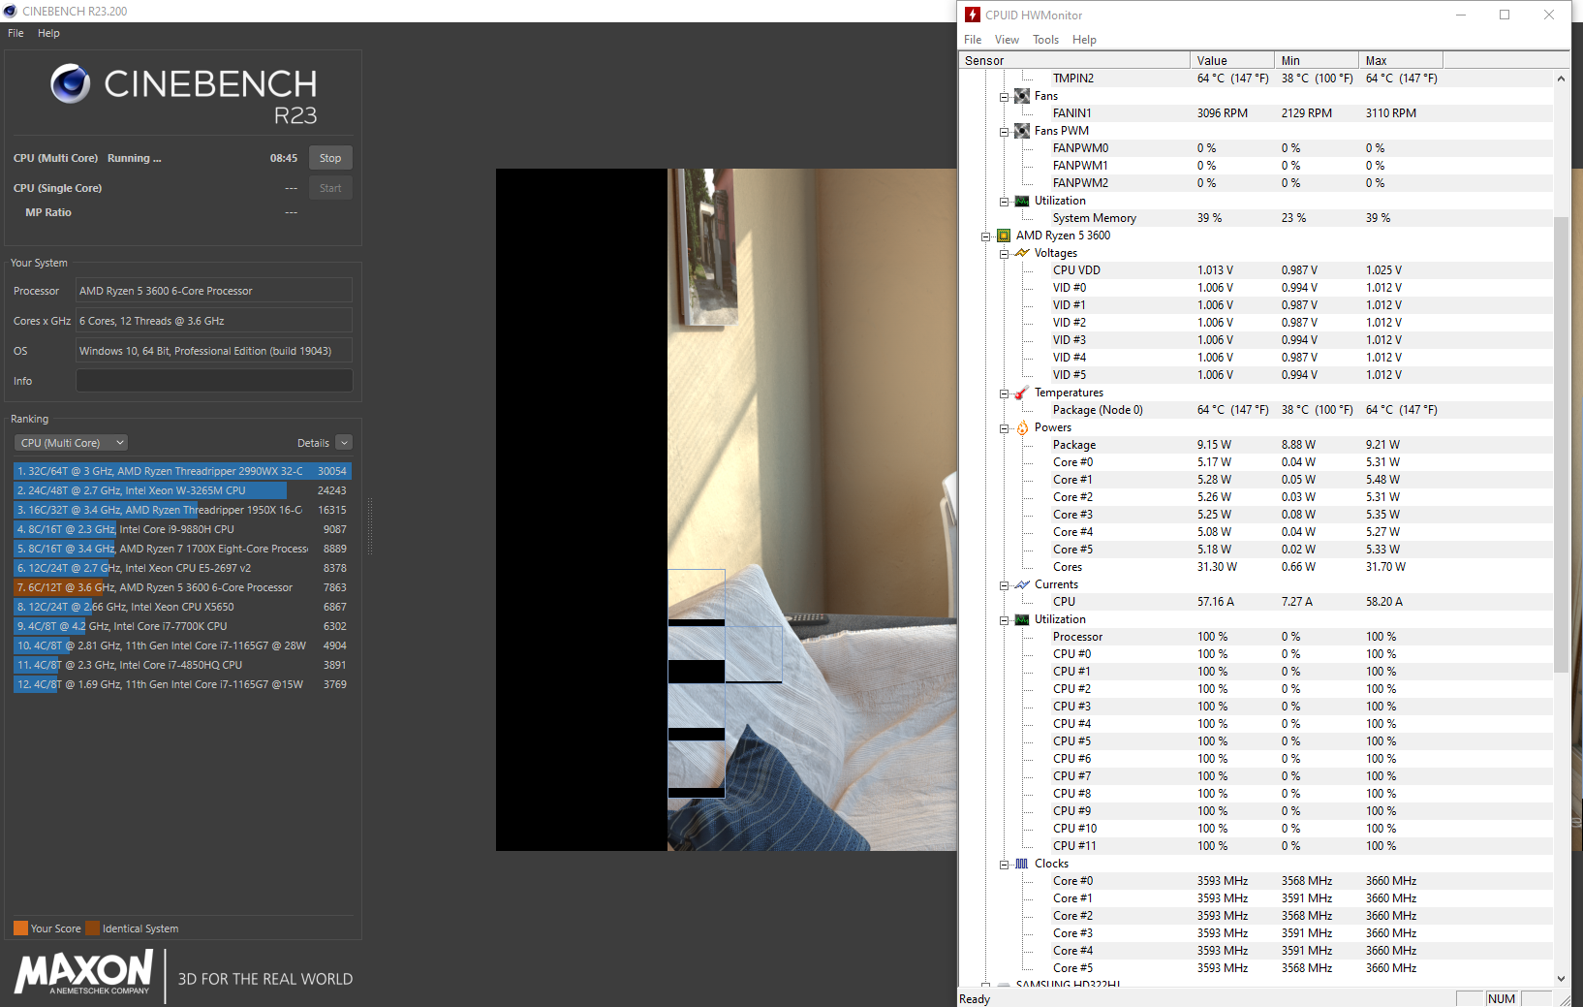Image resolution: width=1583 pixels, height=1007 pixels.
Task: Click the HWMonitor app icon in title bar
Action: click(x=973, y=15)
